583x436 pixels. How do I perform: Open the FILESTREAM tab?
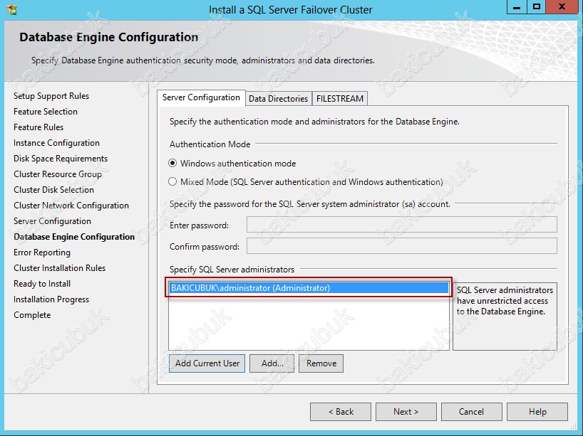pyautogui.click(x=340, y=99)
